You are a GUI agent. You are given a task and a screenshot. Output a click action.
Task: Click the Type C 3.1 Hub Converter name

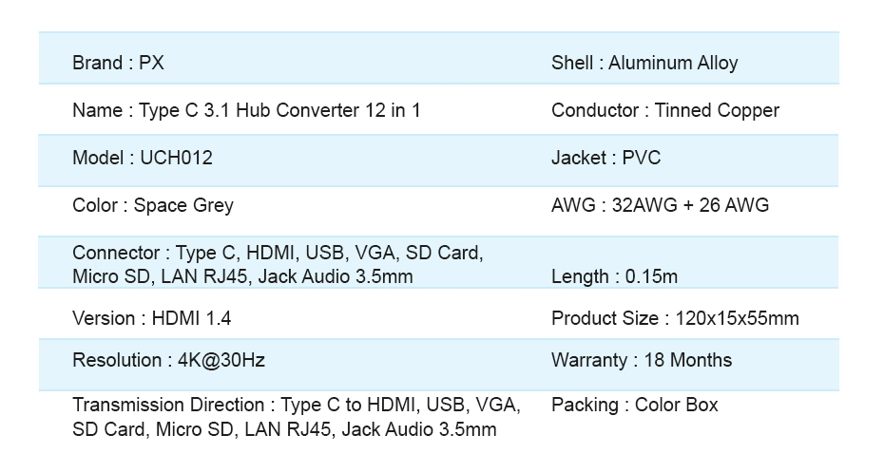[246, 110]
